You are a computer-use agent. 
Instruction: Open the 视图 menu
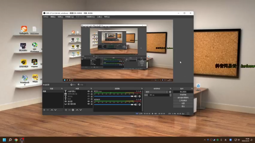[60, 17]
